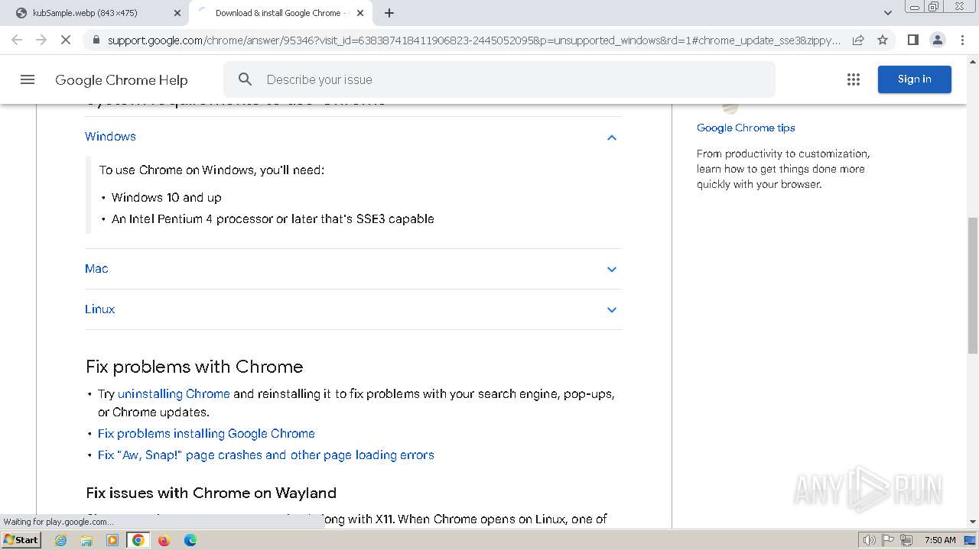Open File Explorer from the taskbar
The image size is (979, 550).
(x=86, y=540)
